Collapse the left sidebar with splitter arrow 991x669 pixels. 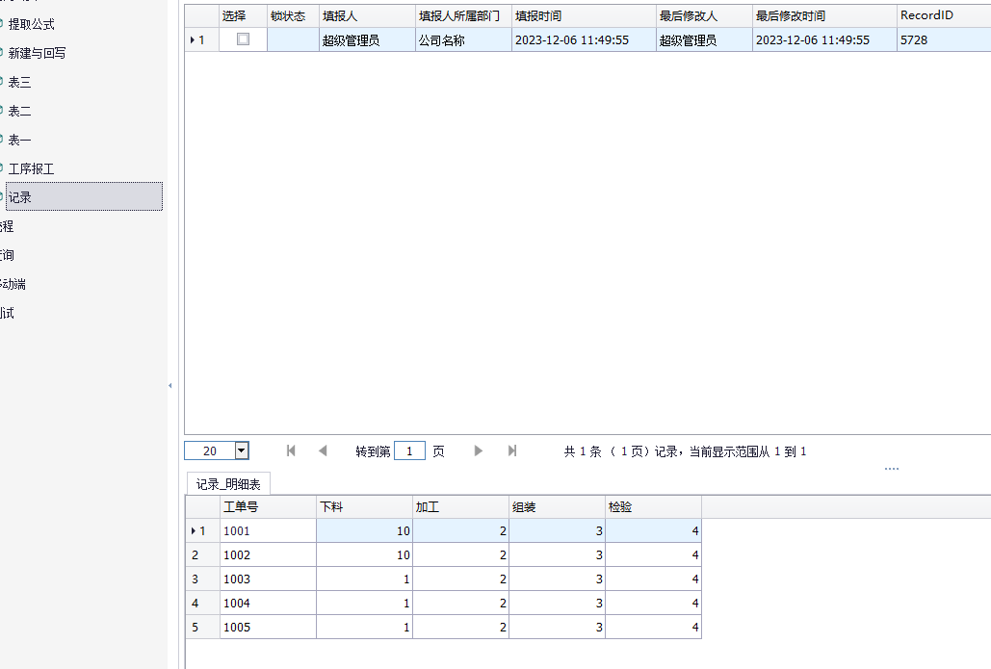(170, 386)
